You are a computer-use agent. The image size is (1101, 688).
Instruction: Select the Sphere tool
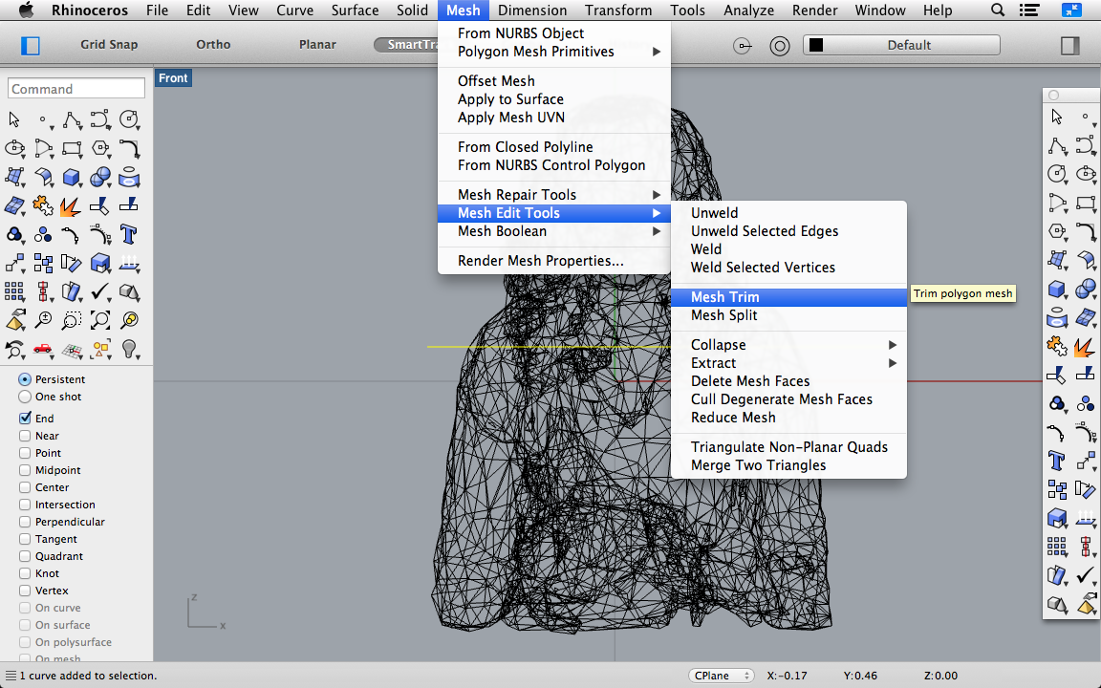click(x=100, y=177)
